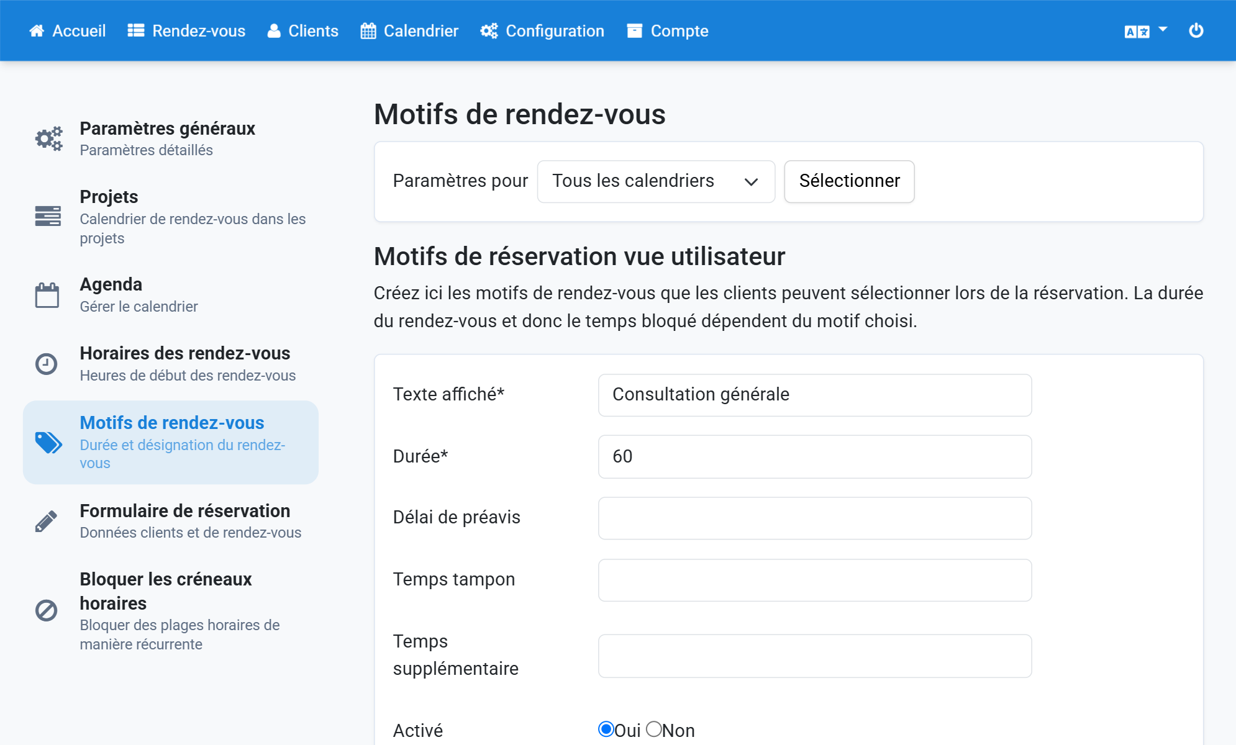Open Clients in the top navigation

pos(303,31)
